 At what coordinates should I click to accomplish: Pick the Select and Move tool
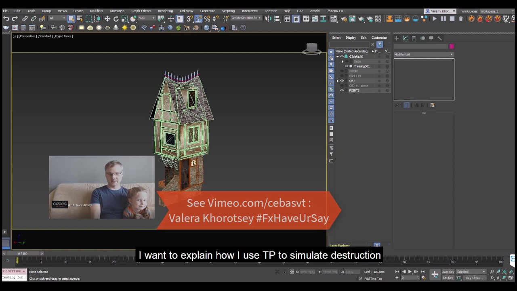[x=107, y=19]
